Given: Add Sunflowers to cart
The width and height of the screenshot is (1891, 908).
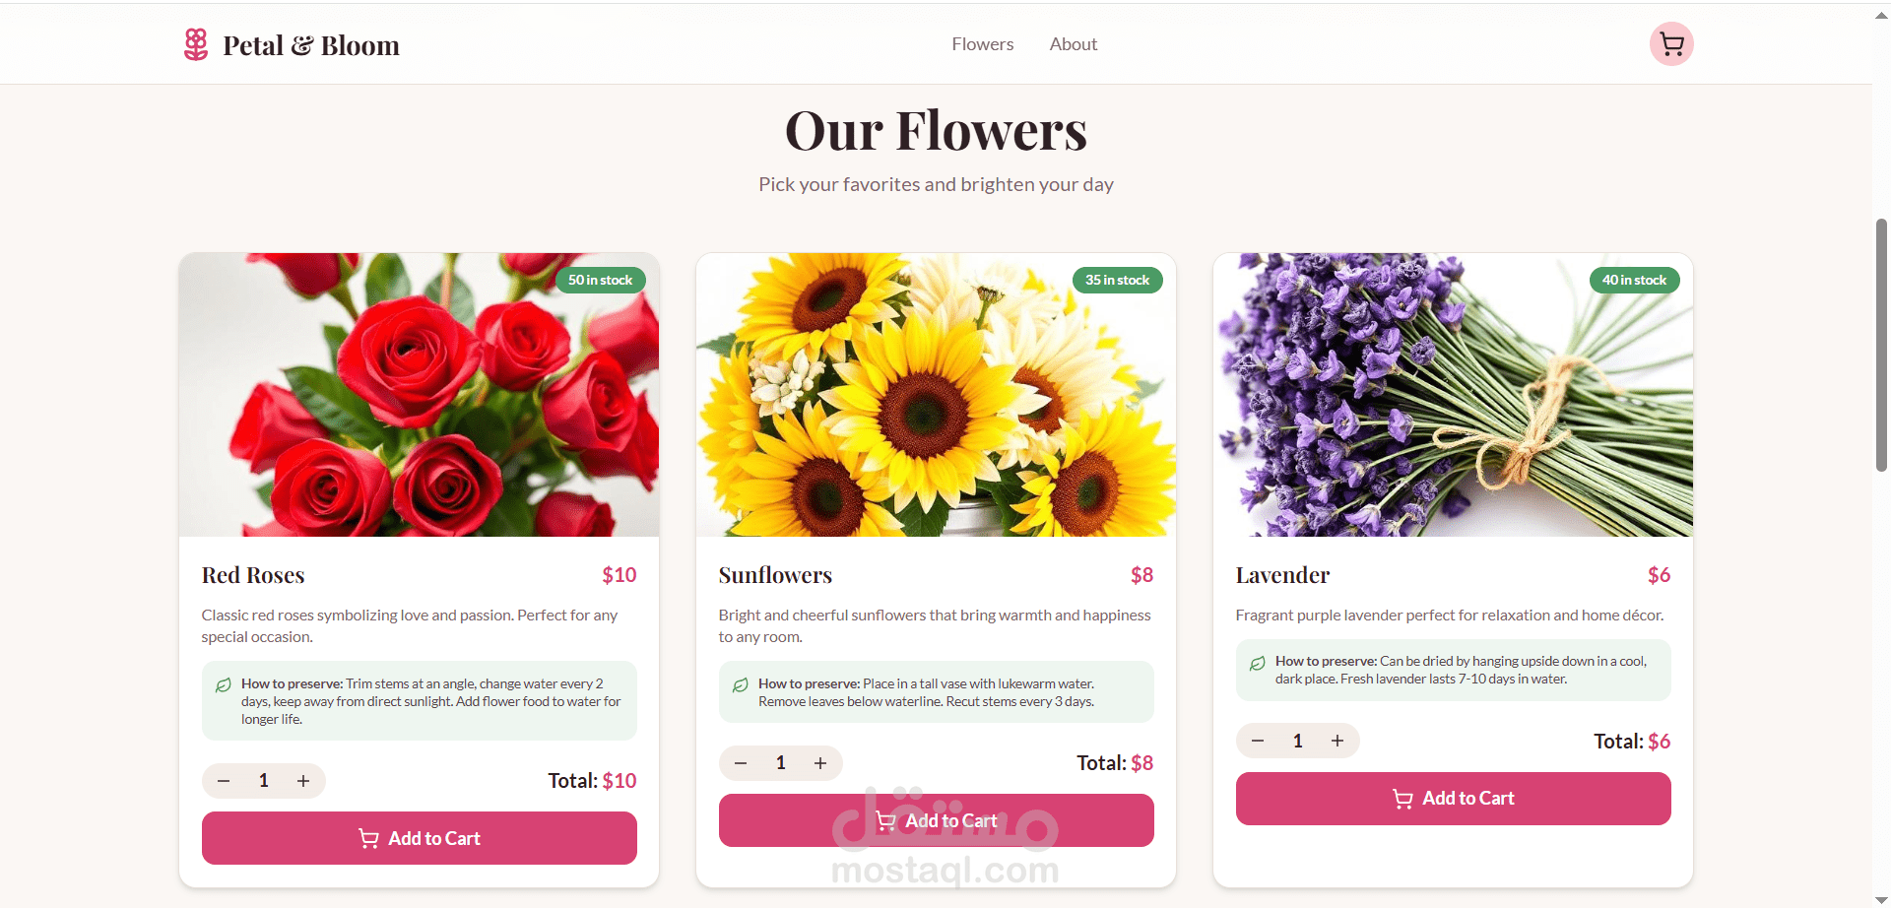Looking at the screenshot, I should 937,820.
